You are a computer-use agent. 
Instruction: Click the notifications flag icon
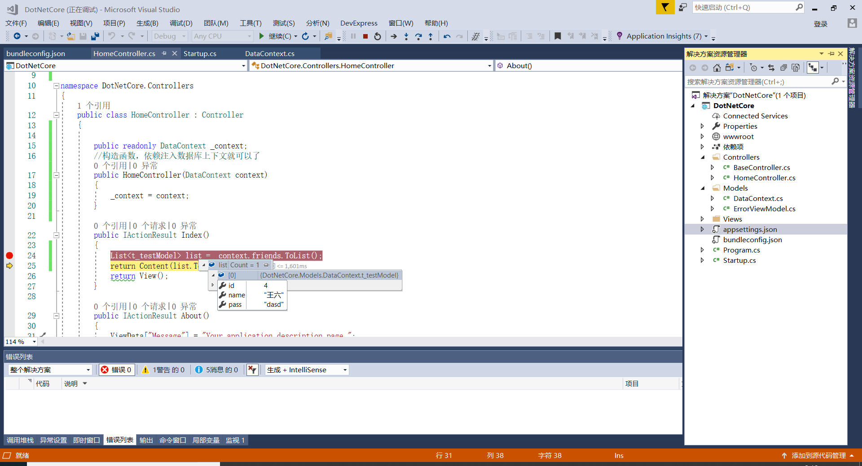665,7
